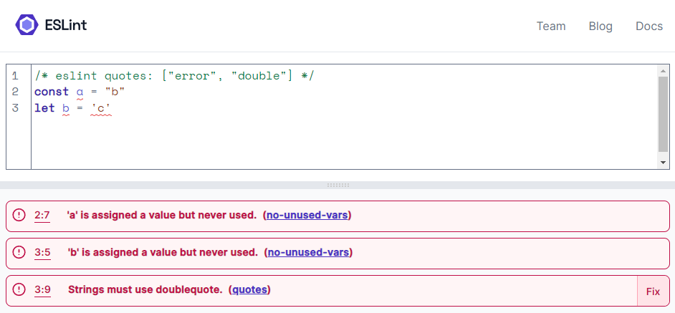Open no-unused-vars link in 'b' error

click(308, 252)
